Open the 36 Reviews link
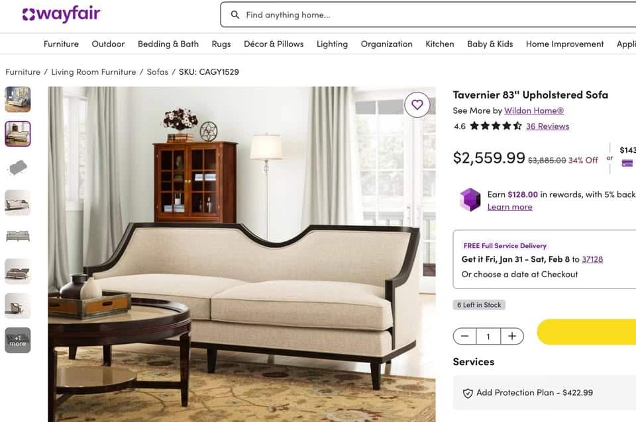636x422 pixels. coord(547,126)
